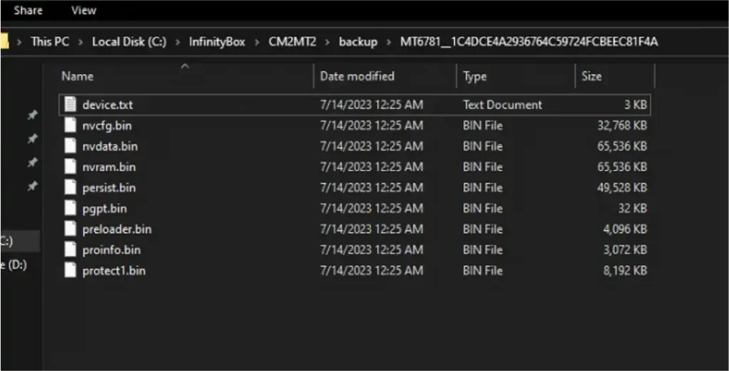The width and height of the screenshot is (729, 371).
Task: Click the 32 KB size of pgpt.bin
Action: [633, 208]
